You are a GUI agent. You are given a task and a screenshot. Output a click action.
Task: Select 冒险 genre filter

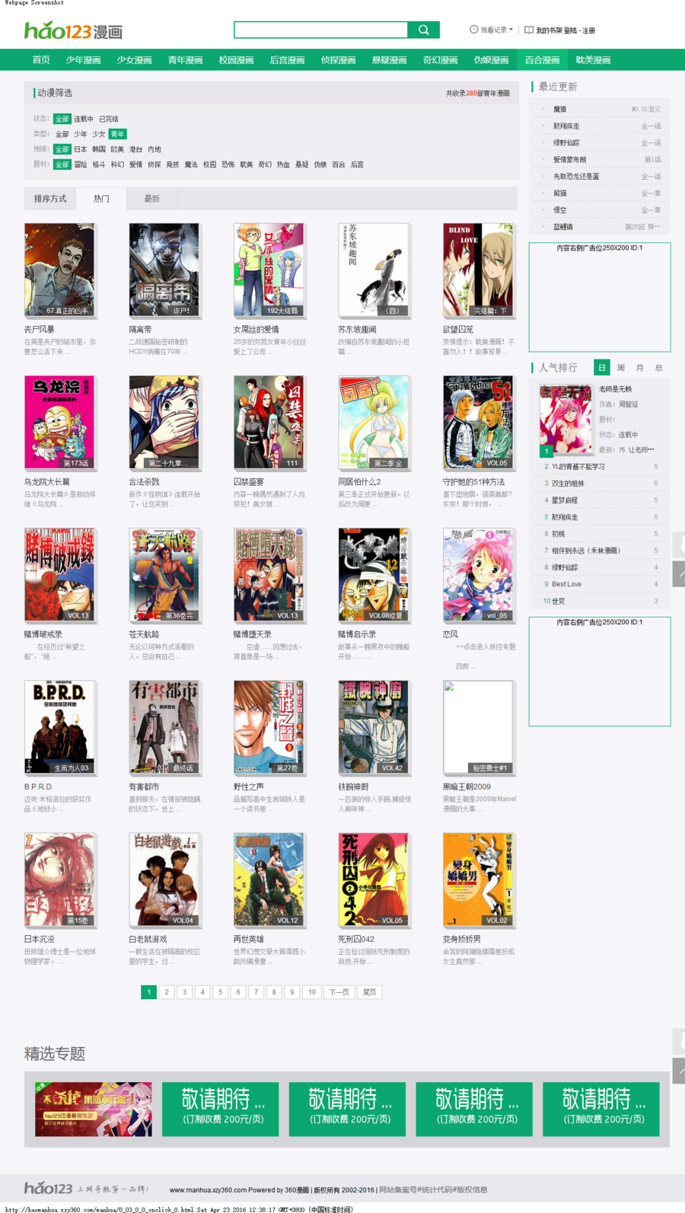click(80, 164)
